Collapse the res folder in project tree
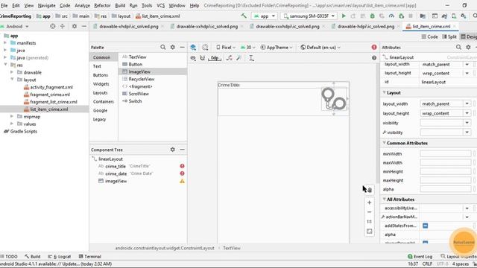This screenshot has height=268, width=477. point(5,65)
